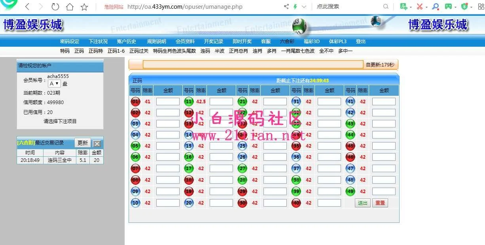The height and width of the screenshot is (245, 485).
Task: Open the A 盘 account type dropdown
Action: tap(54, 84)
